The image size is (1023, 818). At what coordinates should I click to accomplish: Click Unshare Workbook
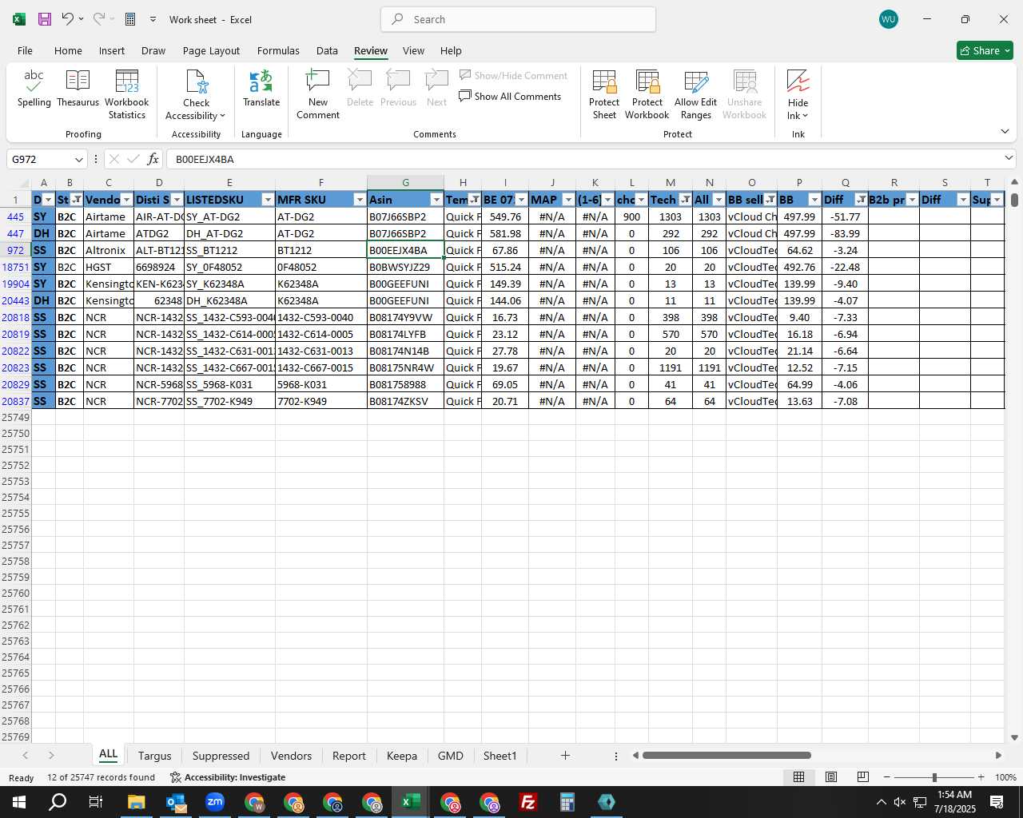pos(745,95)
